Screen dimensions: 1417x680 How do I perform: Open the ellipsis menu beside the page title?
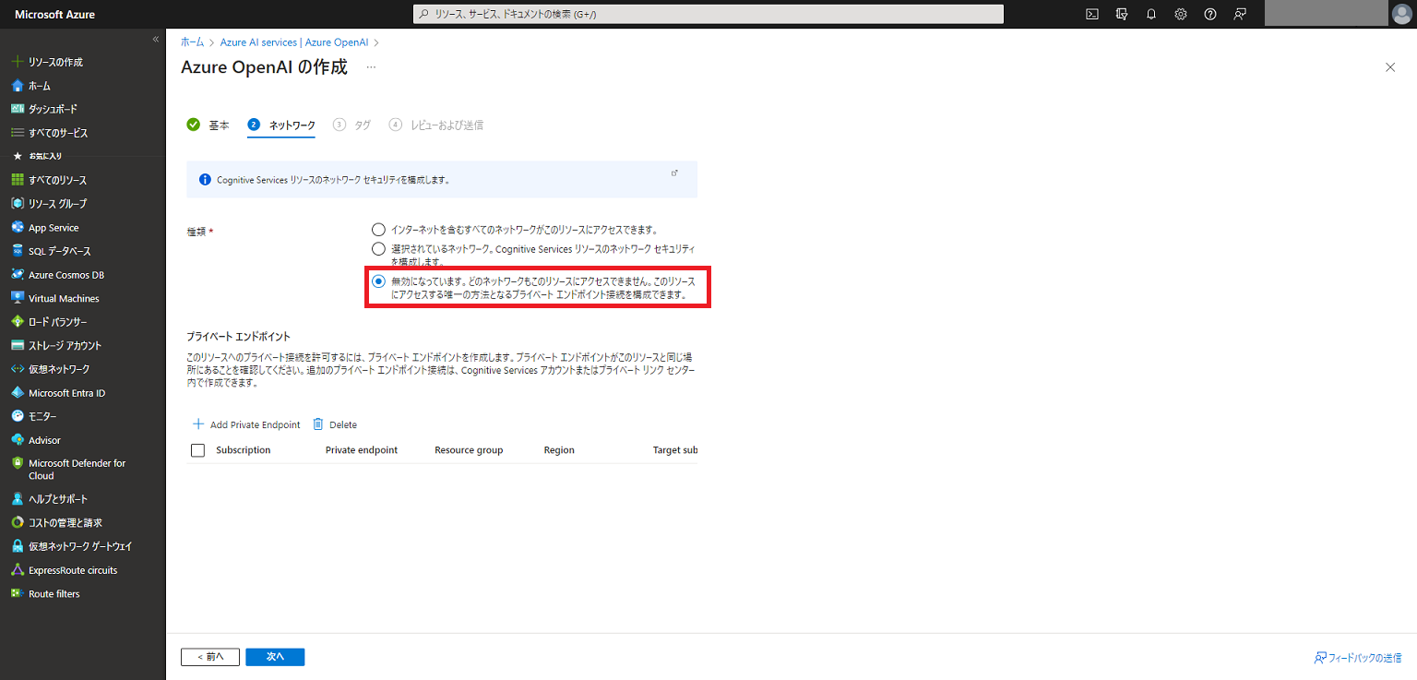pos(372,67)
